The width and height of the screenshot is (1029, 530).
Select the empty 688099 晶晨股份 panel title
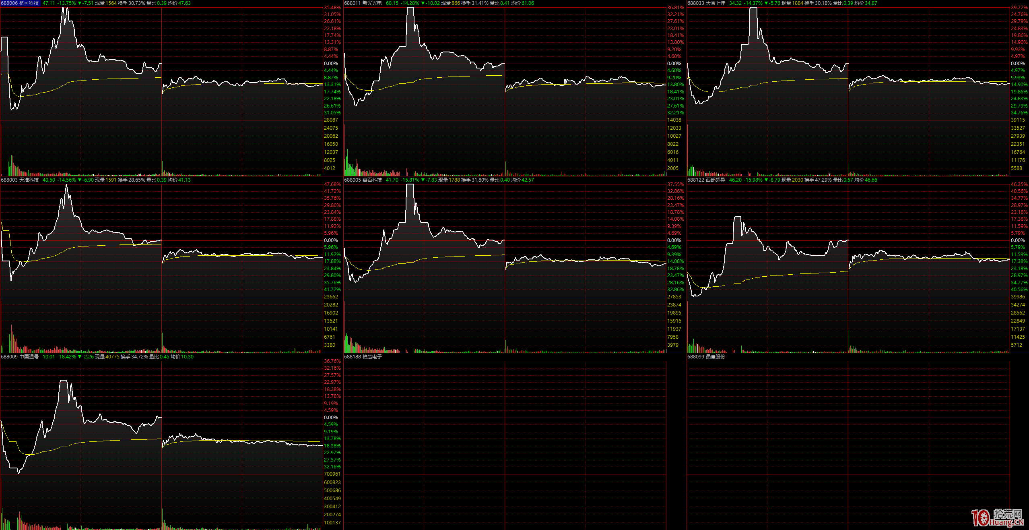click(706, 357)
